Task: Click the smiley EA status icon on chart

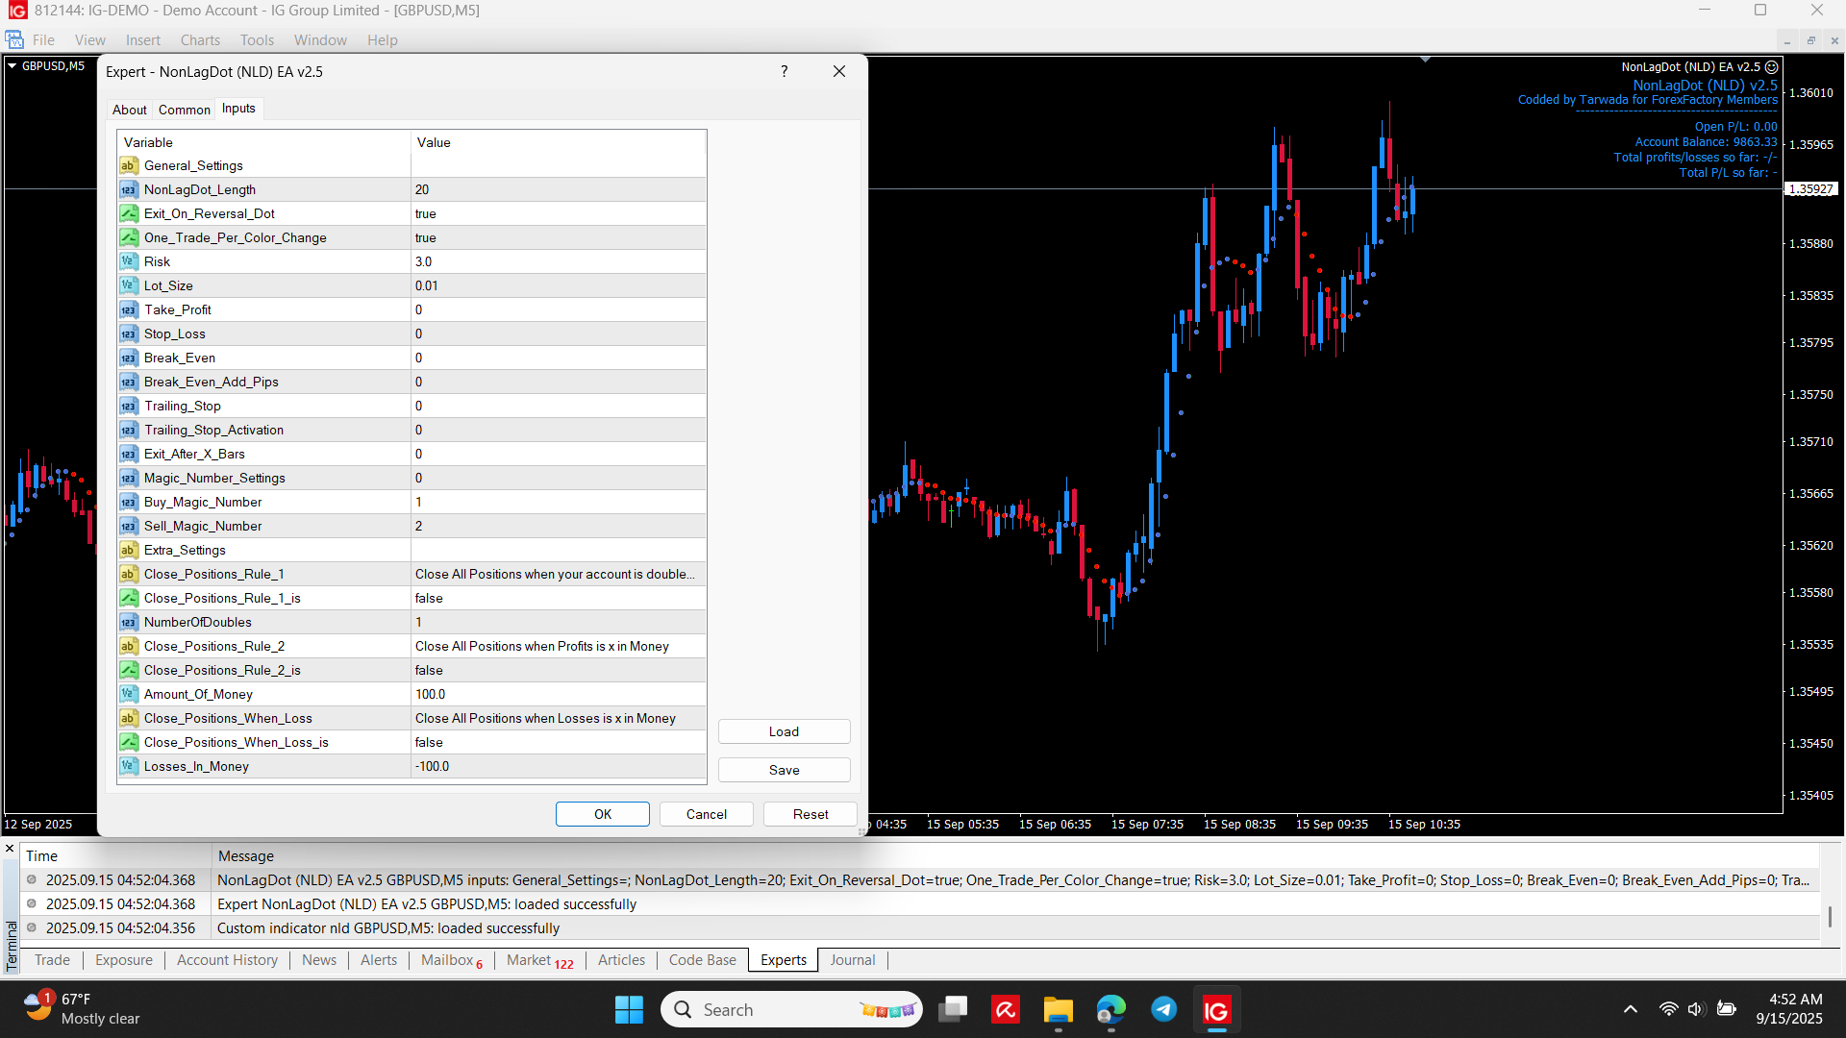Action: point(1772,67)
